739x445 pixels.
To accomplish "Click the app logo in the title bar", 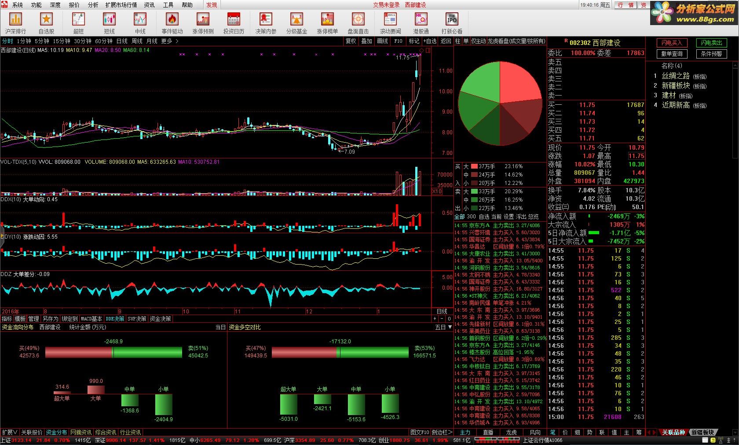I will point(4,4).
